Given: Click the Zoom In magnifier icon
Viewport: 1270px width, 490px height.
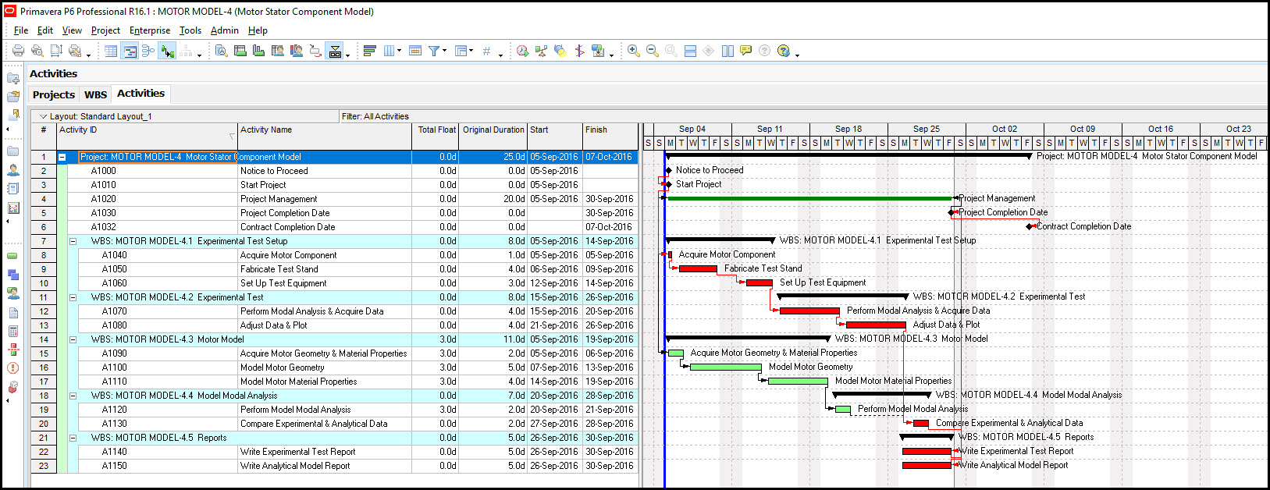Looking at the screenshot, I should [x=634, y=51].
